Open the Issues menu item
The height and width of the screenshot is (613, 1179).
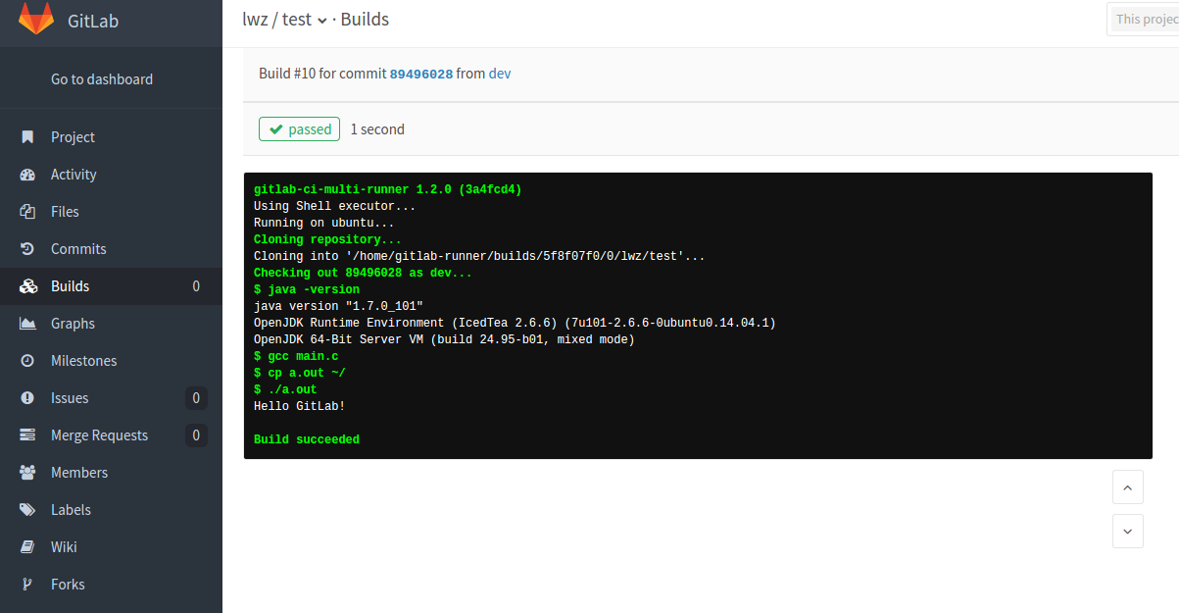[x=111, y=398]
